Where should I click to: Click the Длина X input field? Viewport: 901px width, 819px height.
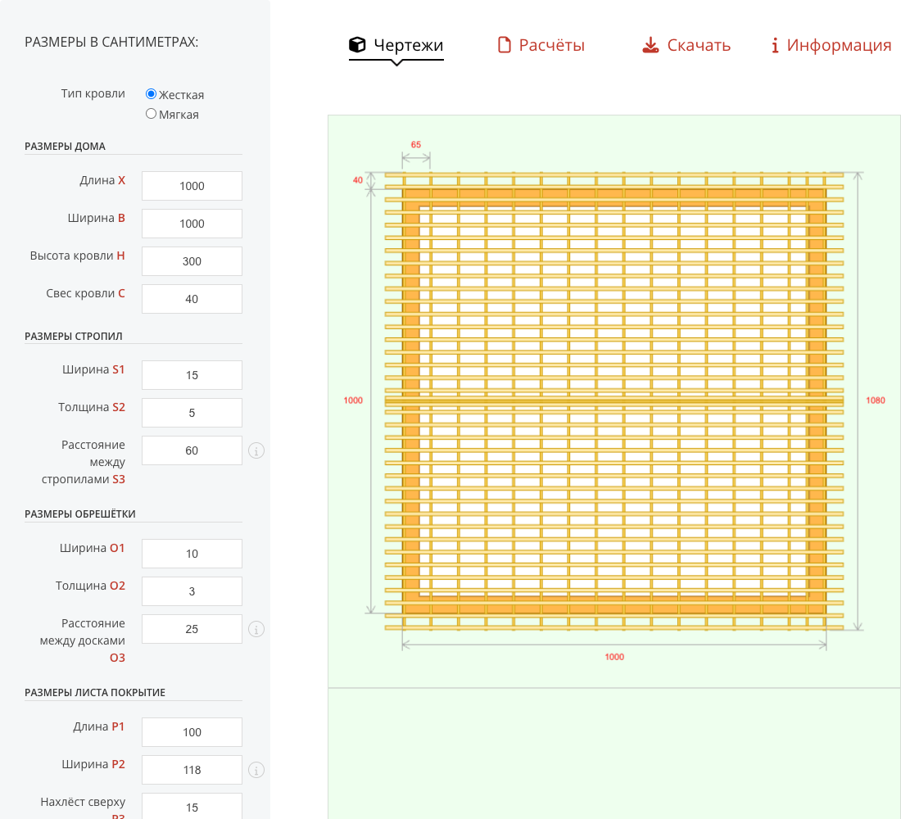pos(192,186)
